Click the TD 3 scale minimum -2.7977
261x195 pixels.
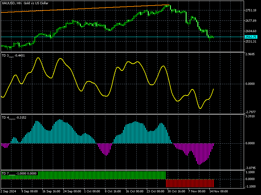(x=251, y=112)
